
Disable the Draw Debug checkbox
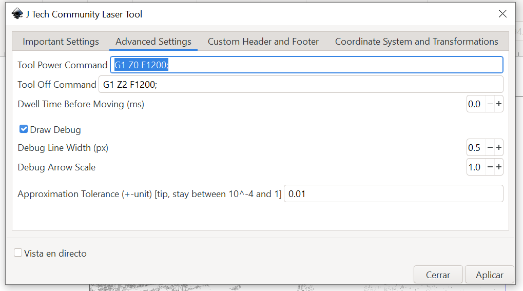[24, 129]
